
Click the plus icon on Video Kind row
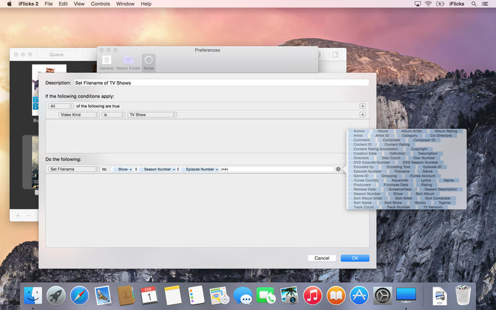click(362, 115)
